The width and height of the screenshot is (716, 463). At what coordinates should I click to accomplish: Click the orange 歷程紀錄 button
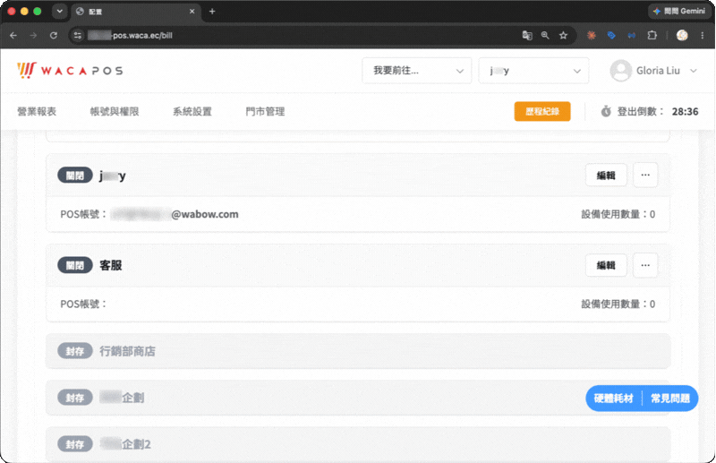pos(542,111)
